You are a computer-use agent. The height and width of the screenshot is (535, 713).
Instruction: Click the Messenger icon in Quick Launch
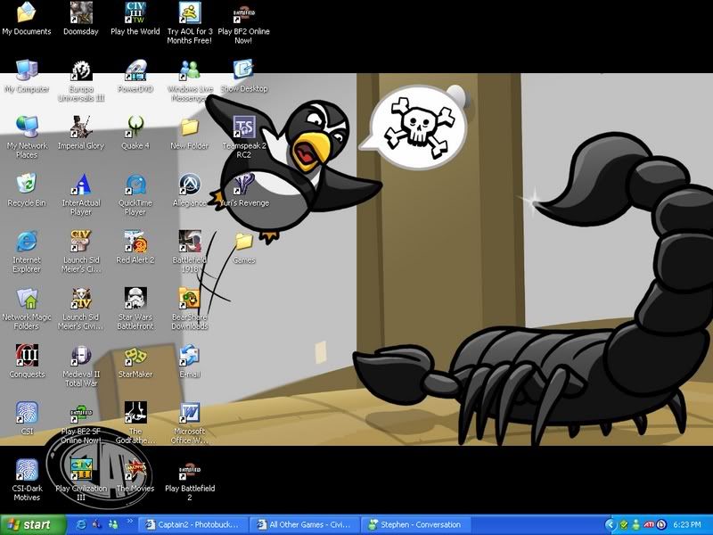pos(113,524)
